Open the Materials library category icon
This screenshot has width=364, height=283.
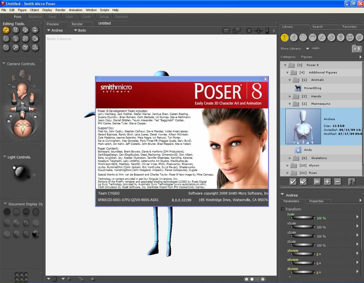(x=359, y=37)
